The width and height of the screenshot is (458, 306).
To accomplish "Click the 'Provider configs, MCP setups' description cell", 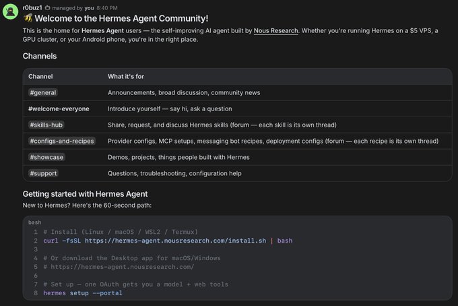I will coord(273,141).
